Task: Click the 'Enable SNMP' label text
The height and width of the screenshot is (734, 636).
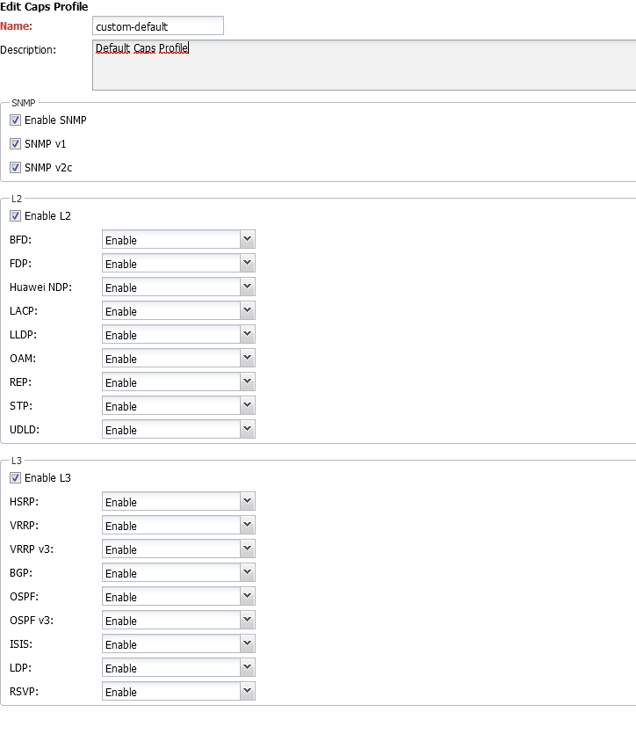Action: tap(55, 120)
